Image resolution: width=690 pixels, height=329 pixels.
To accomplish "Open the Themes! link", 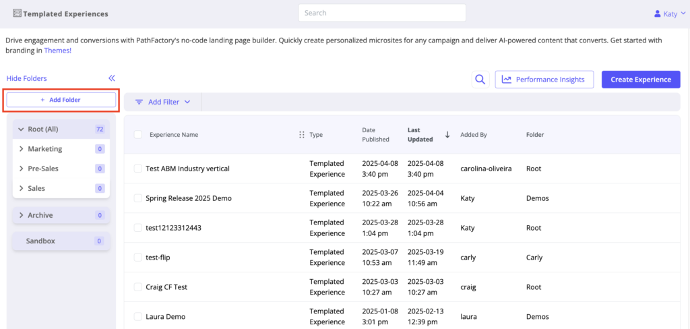I will pos(58,51).
